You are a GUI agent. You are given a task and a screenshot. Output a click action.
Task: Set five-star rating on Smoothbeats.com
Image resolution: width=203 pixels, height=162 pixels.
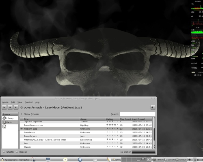(x=117, y=125)
